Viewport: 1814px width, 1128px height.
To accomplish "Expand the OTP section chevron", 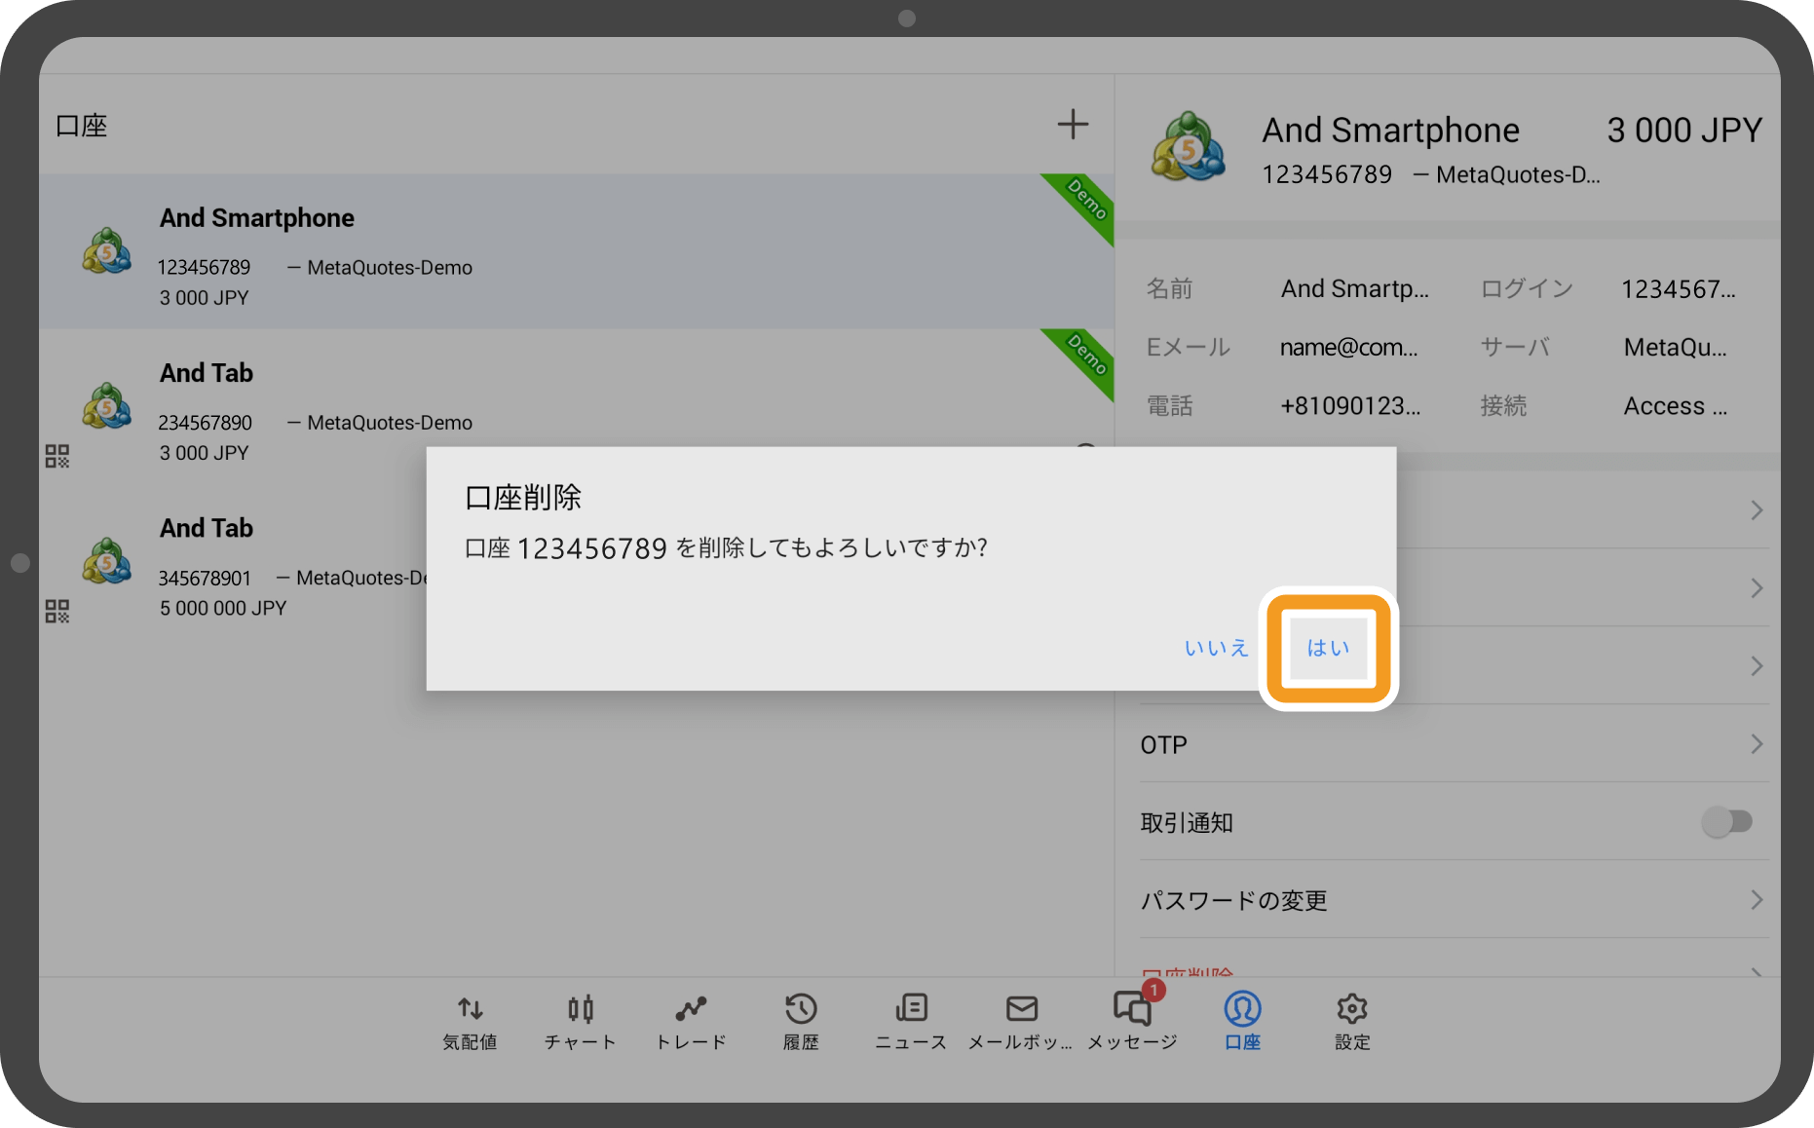I will click(x=1757, y=744).
